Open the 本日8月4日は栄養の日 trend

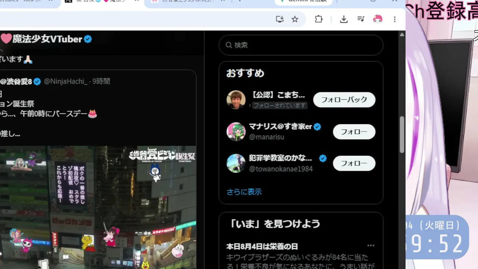coord(262,247)
